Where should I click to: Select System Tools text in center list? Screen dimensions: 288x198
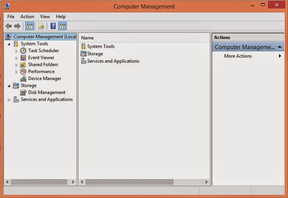pos(101,46)
